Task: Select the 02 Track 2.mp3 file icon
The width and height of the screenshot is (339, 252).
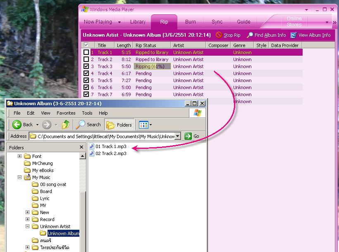Action: pos(92,153)
